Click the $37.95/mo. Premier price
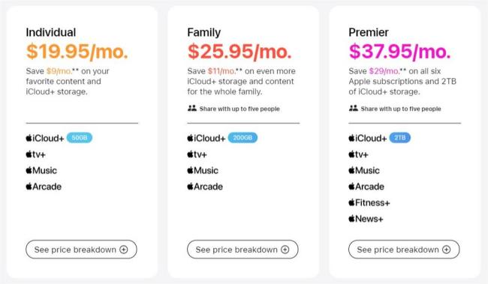This screenshot has height=284, width=488. coord(399,51)
